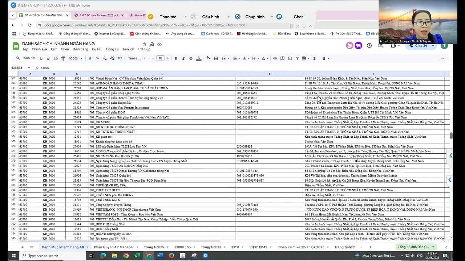Click cell 703_Công ty Cổ phần ShopeePay
Image resolution: width=465 pixels, height=261 pixels.
162,103
